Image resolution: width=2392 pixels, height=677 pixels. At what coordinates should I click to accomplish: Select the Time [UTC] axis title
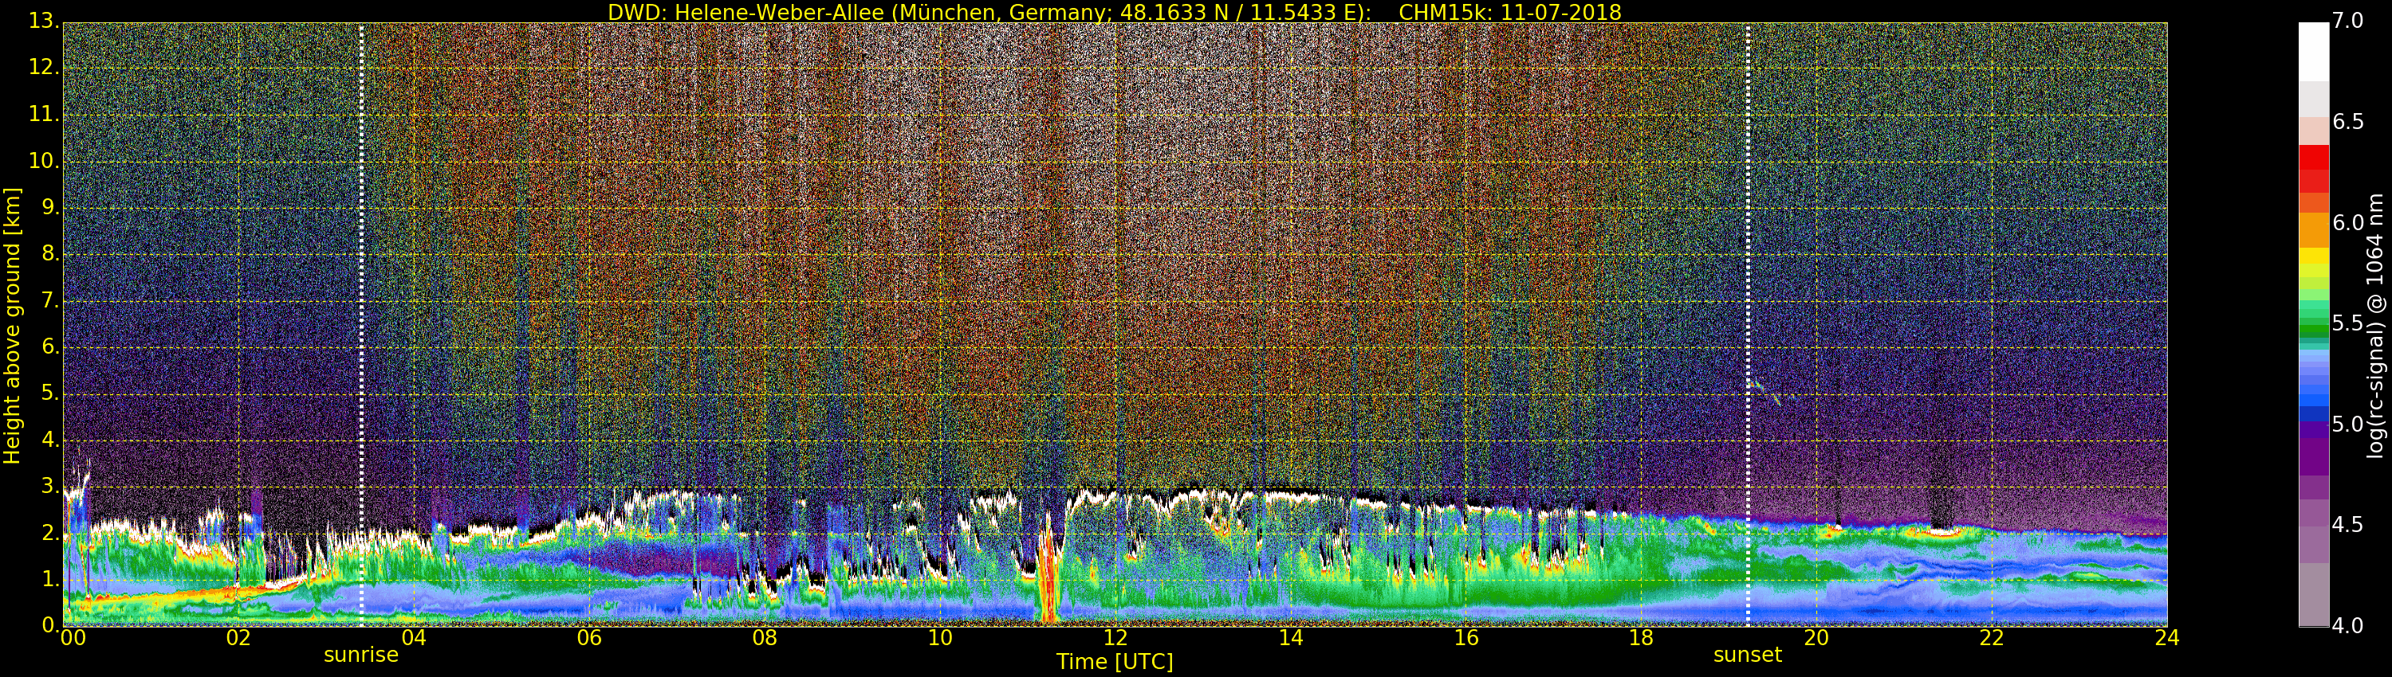[x=1115, y=661]
